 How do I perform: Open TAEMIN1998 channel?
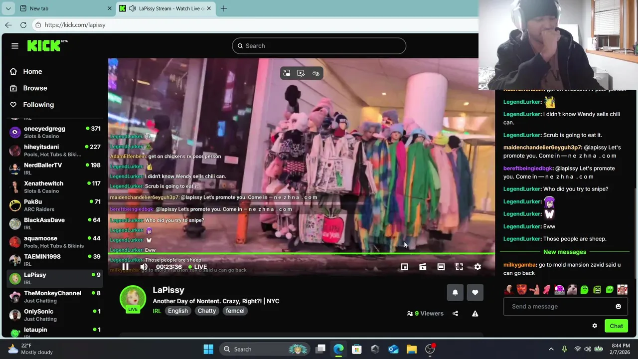[55, 260]
